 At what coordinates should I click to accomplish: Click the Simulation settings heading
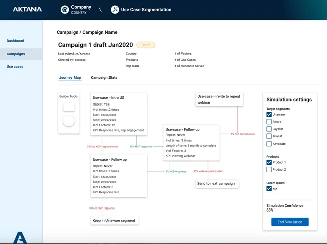point(289,100)
